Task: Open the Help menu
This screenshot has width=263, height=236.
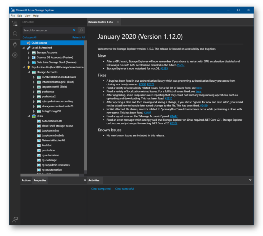Action: [36, 16]
